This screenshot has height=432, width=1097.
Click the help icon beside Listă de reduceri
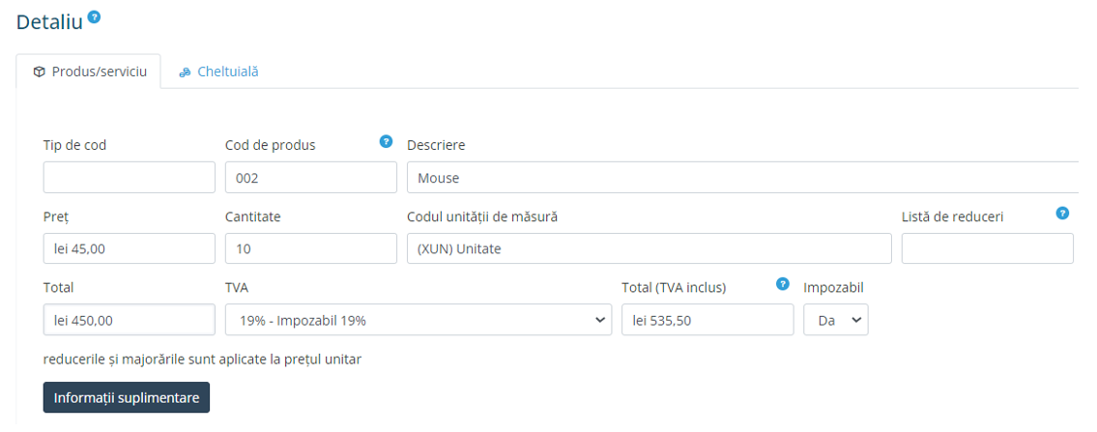(x=1062, y=213)
